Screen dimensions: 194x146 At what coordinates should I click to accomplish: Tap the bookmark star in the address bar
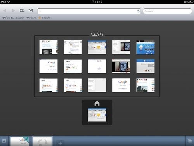(40, 11)
